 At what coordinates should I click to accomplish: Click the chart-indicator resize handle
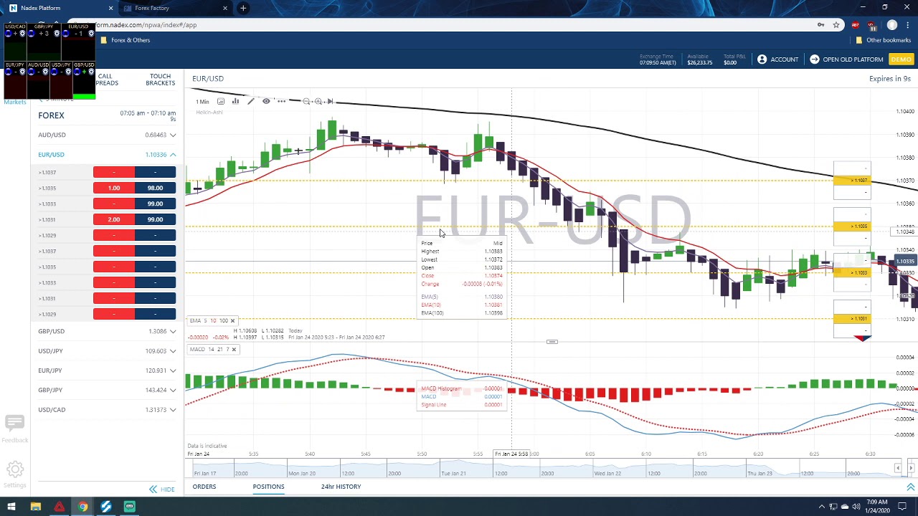point(552,342)
